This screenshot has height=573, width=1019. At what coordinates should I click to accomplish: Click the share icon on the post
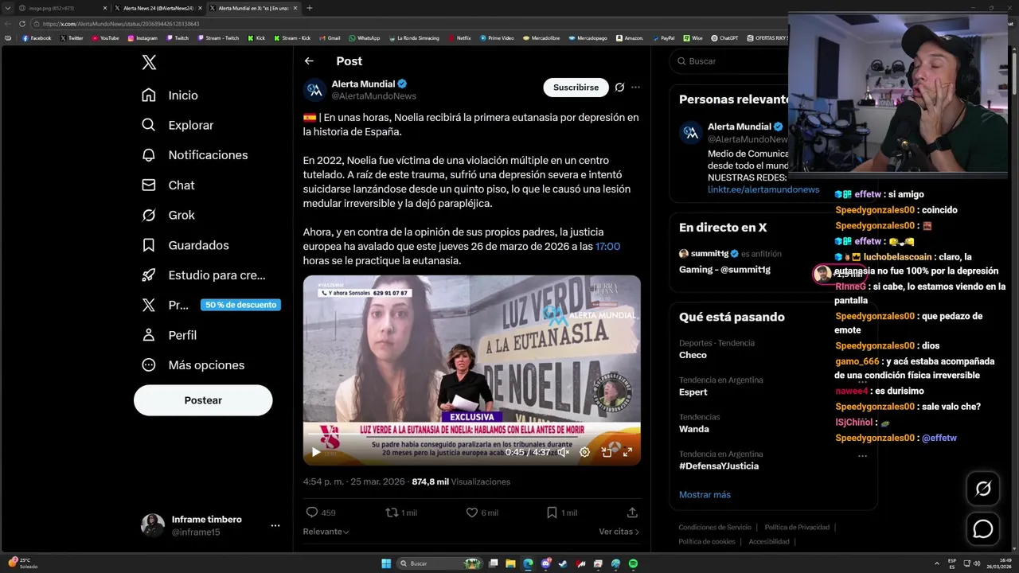[632, 513]
